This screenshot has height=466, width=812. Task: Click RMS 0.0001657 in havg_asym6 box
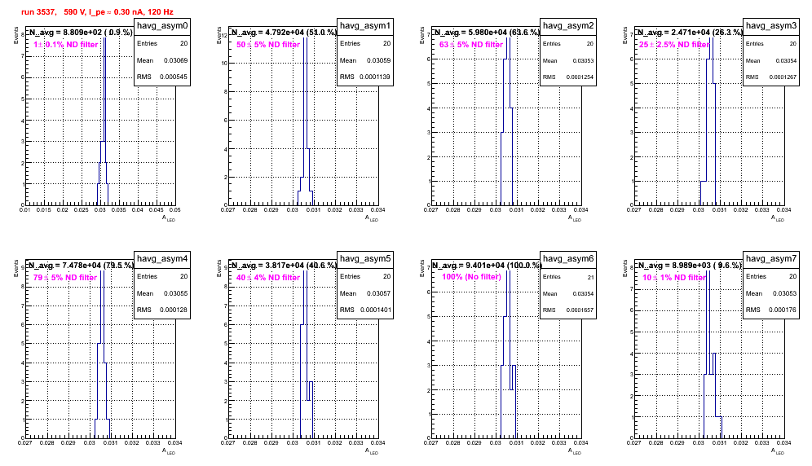click(568, 310)
